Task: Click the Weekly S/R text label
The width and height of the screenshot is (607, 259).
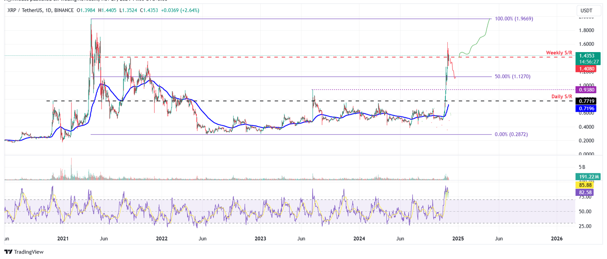Action: coord(559,53)
